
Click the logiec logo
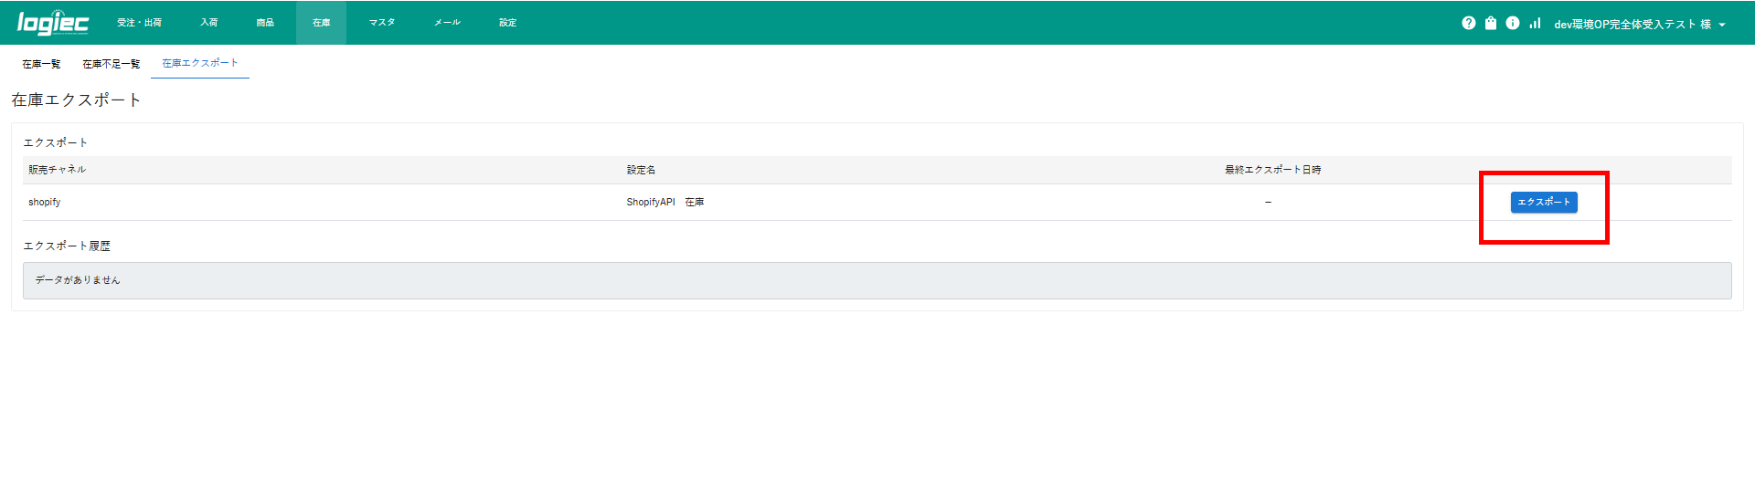click(53, 23)
